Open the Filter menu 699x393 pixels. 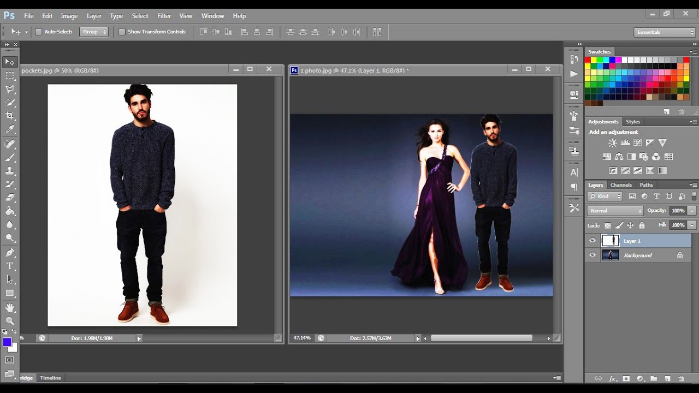click(164, 16)
